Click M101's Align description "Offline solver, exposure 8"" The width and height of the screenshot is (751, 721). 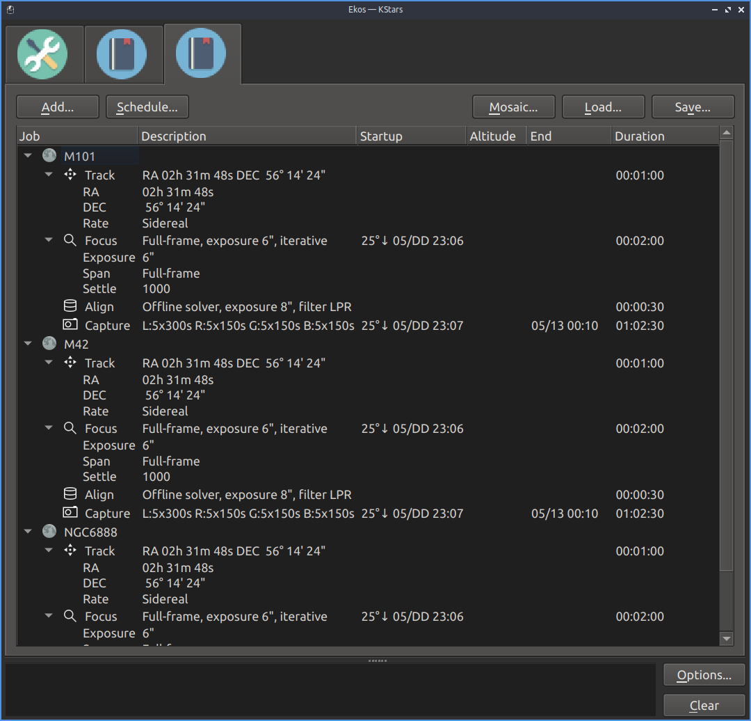[218, 307]
